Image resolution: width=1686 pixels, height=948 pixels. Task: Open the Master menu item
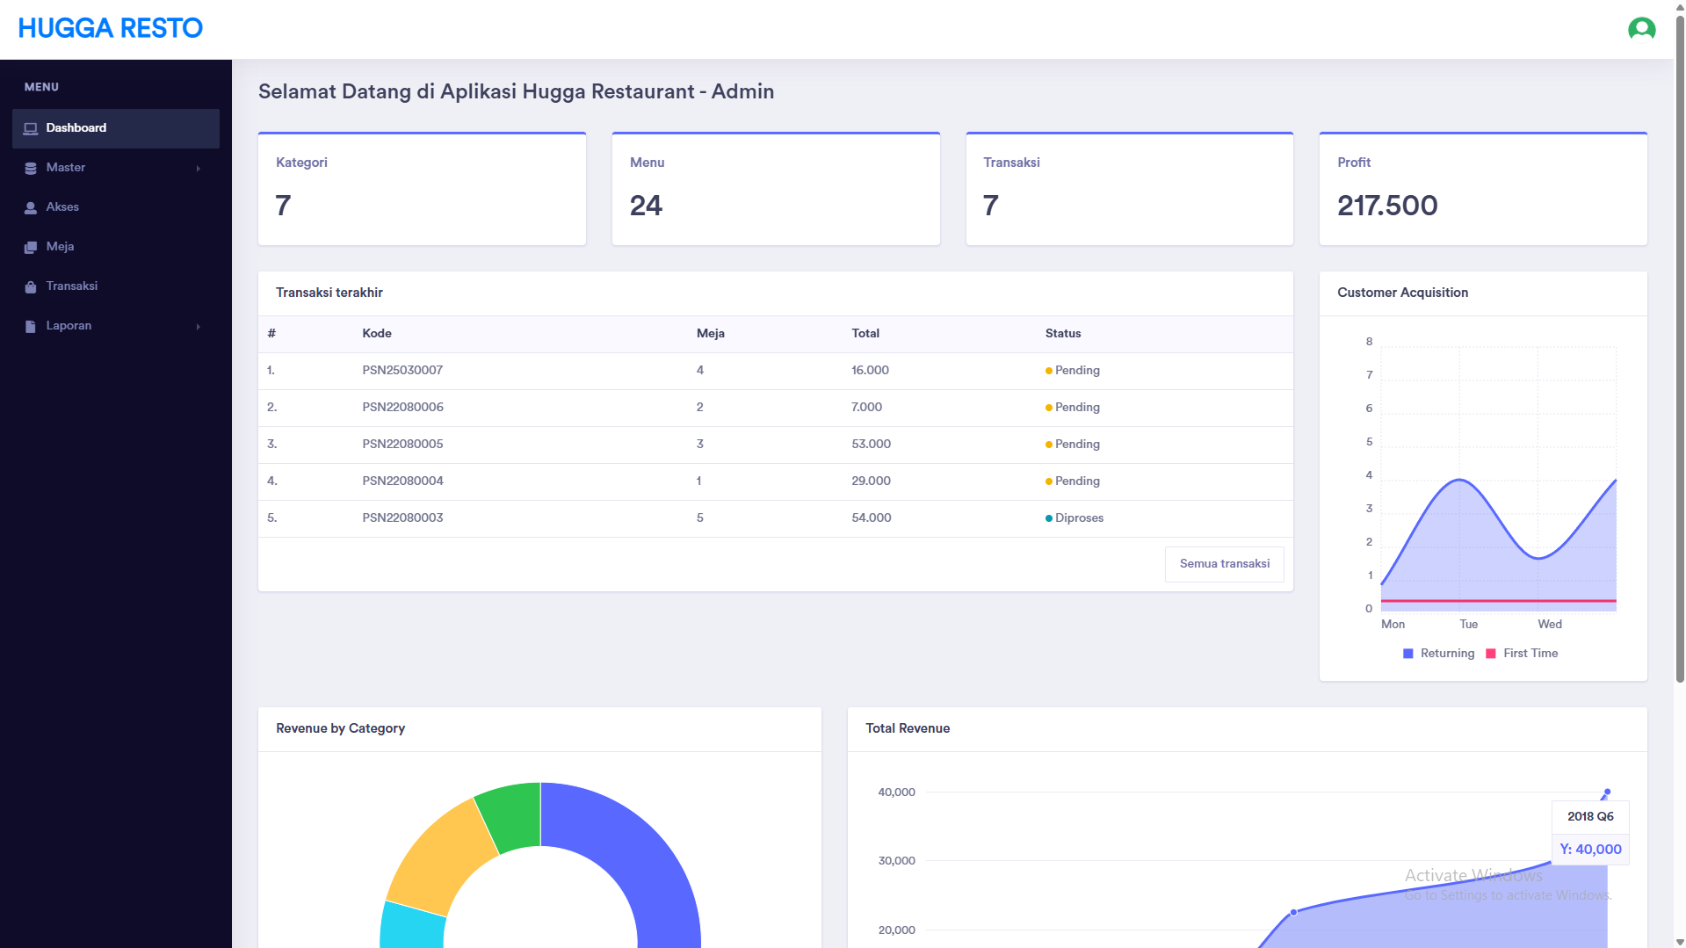pos(116,168)
